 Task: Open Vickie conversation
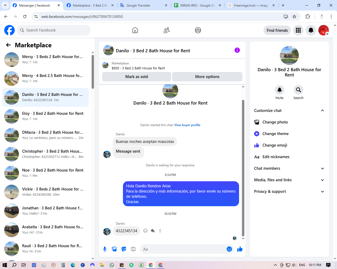coord(45,192)
